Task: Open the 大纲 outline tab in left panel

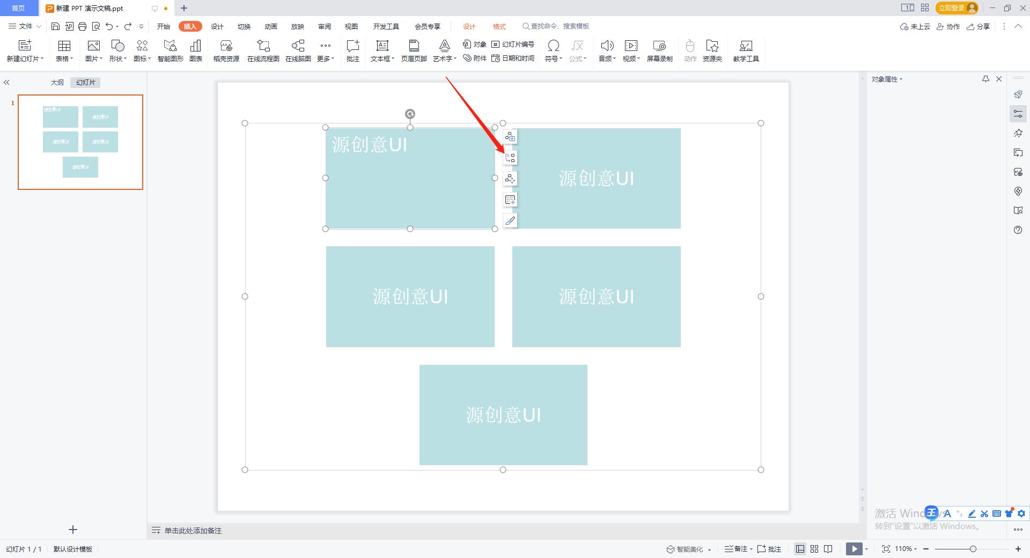Action: pyautogui.click(x=57, y=82)
